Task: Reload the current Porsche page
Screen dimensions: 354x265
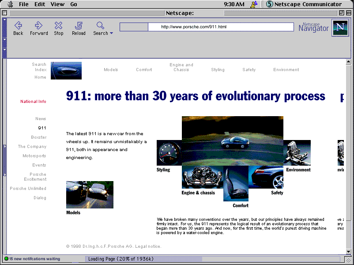Action: pos(79,26)
